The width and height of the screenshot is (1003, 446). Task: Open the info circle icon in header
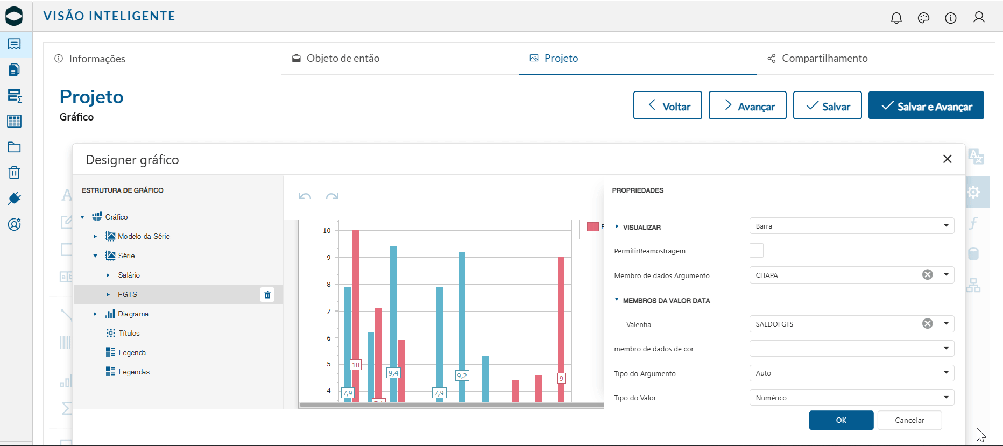(951, 18)
